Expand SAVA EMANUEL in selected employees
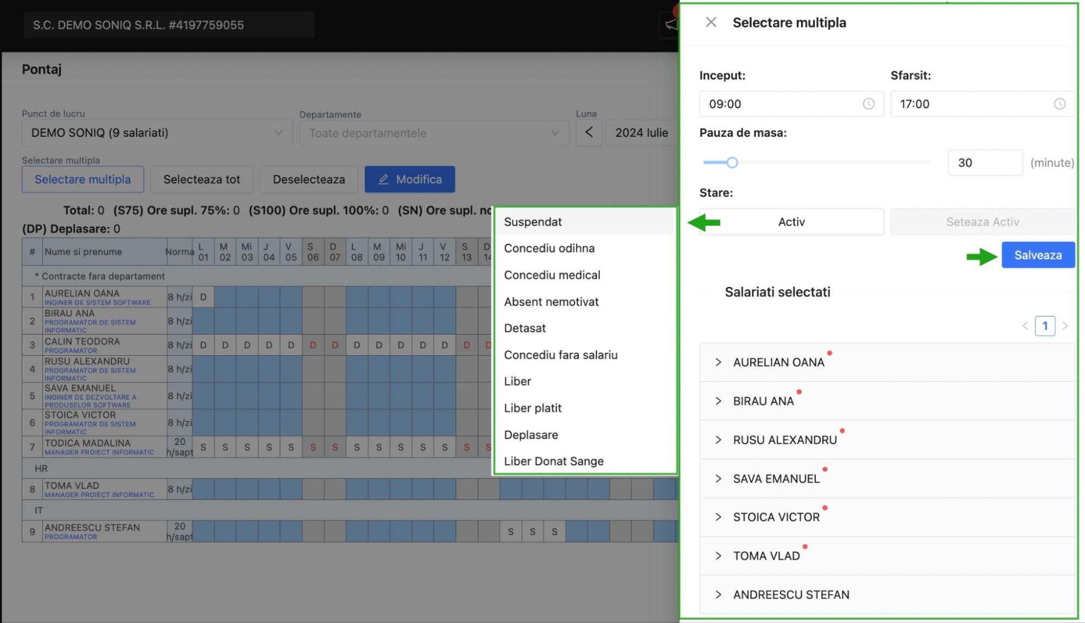Viewport: 1085px width, 623px height. coord(718,479)
